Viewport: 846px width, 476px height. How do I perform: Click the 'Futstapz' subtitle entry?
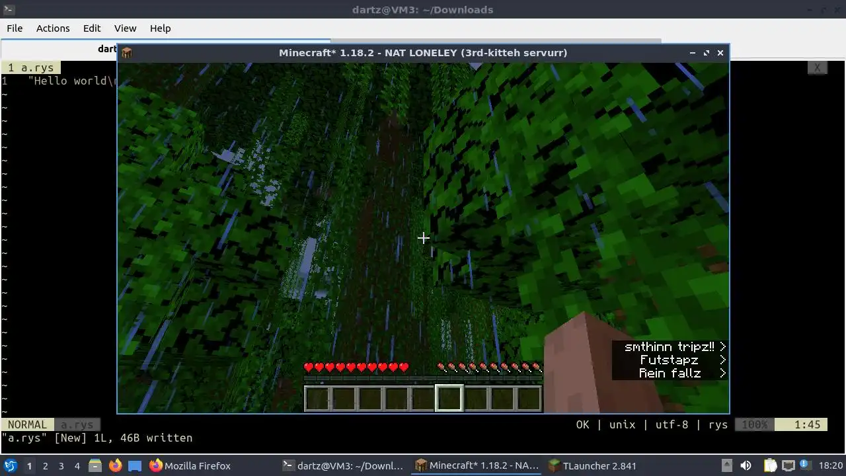point(670,360)
